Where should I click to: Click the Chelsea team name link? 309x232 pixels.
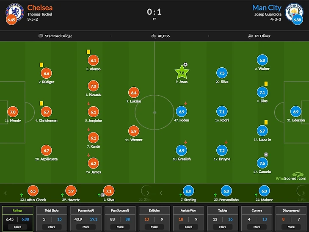click(40, 8)
